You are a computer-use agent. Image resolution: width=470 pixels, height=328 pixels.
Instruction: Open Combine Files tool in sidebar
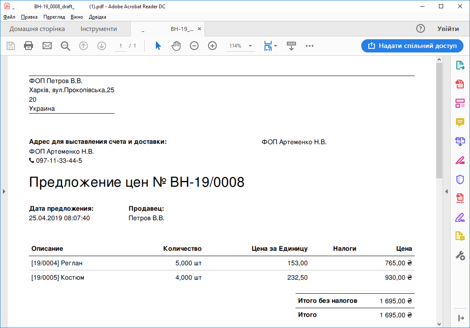[x=460, y=141]
